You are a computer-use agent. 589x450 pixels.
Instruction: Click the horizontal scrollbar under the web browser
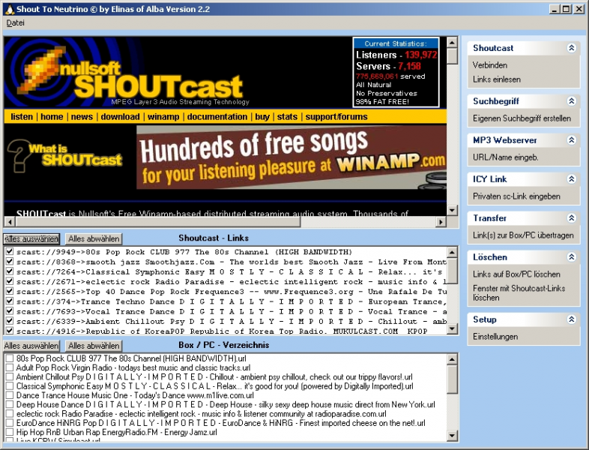(225, 222)
